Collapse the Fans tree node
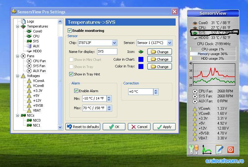This screenshot has width=248, height=167. (x=18, y=56)
